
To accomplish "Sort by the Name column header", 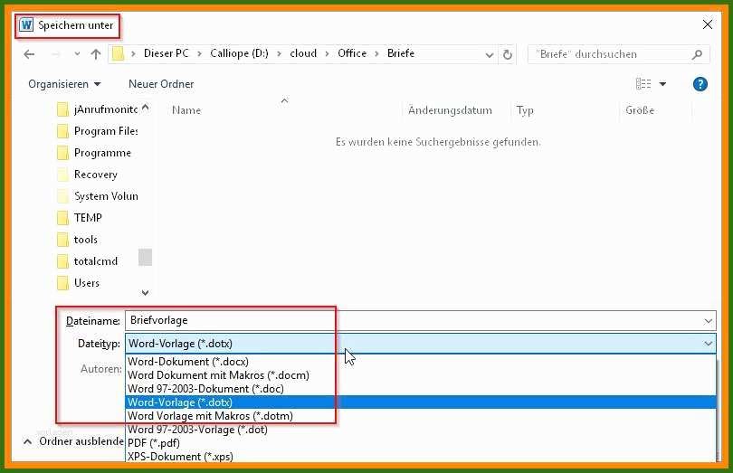I will click(186, 110).
